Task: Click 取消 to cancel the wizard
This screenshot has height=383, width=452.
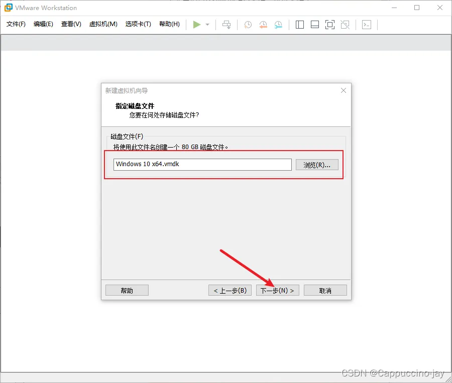Action: pyautogui.click(x=325, y=290)
